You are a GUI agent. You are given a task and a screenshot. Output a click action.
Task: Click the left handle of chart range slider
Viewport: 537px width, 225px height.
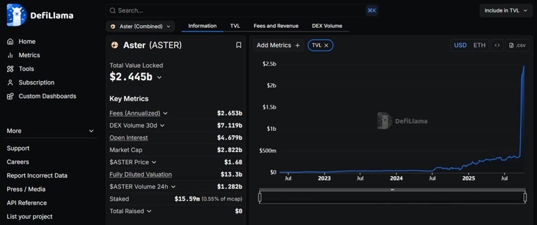click(x=259, y=197)
